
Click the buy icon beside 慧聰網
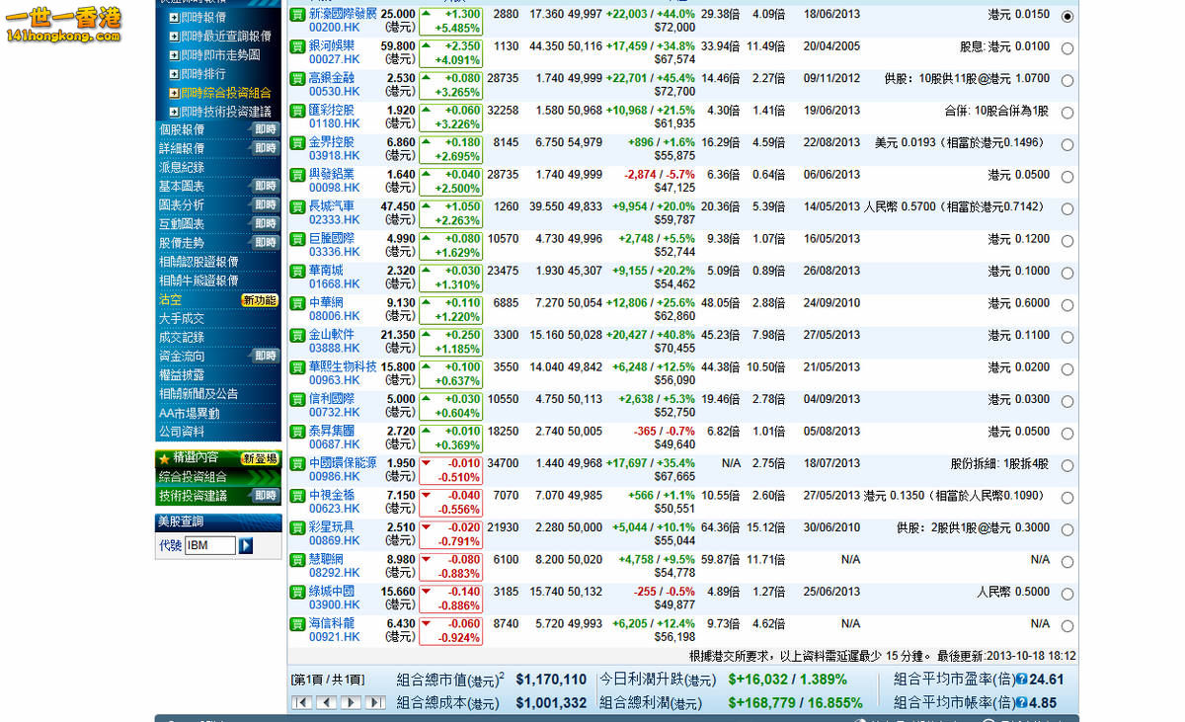pos(297,560)
